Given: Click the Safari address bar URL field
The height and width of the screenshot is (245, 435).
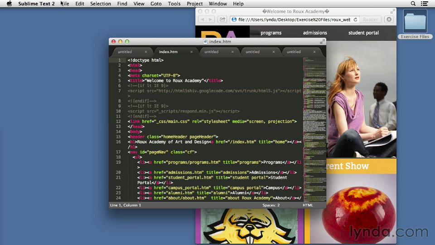Looking at the screenshot, I should pos(294,20).
